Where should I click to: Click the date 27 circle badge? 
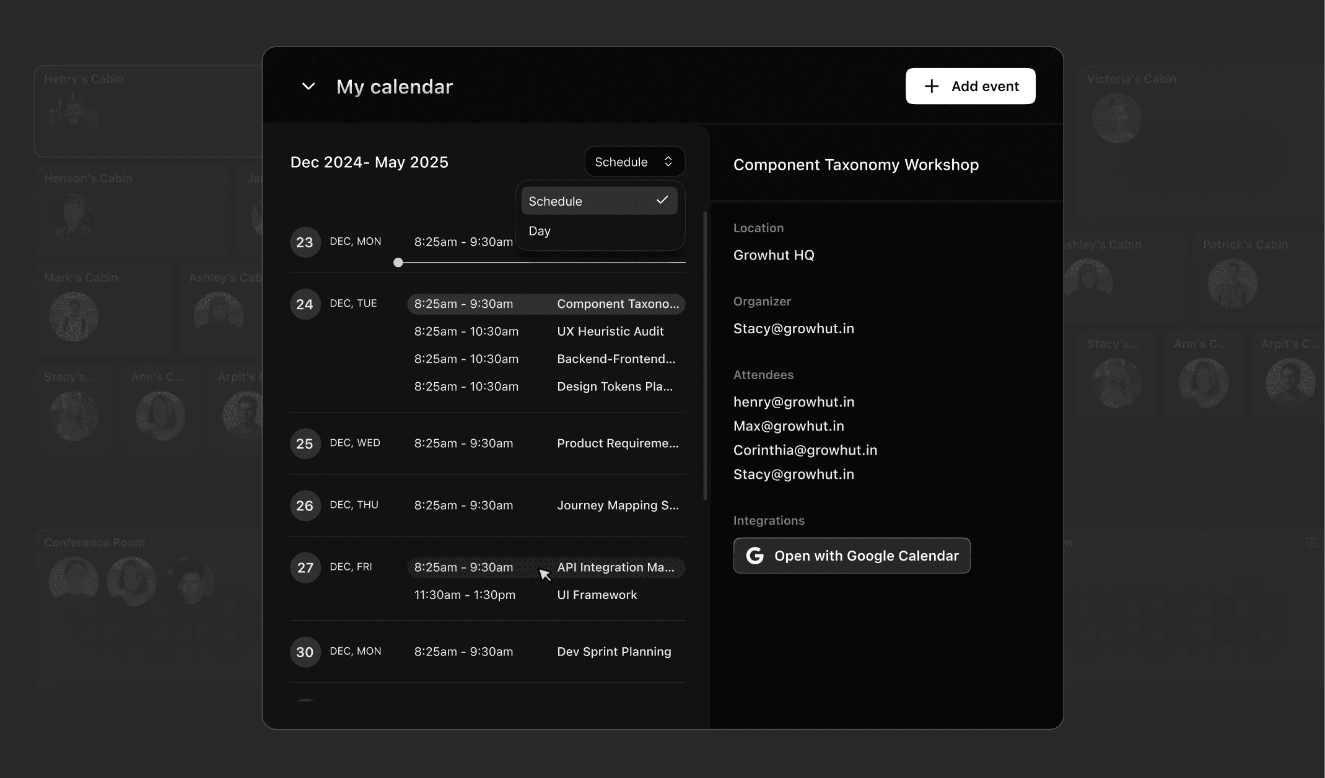click(305, 567)
